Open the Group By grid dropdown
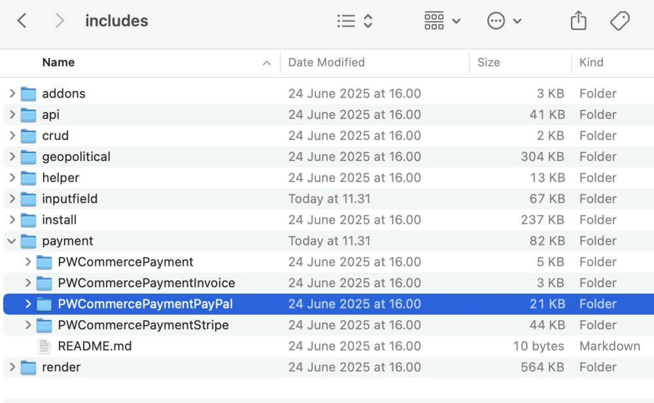 click(442, 21)
